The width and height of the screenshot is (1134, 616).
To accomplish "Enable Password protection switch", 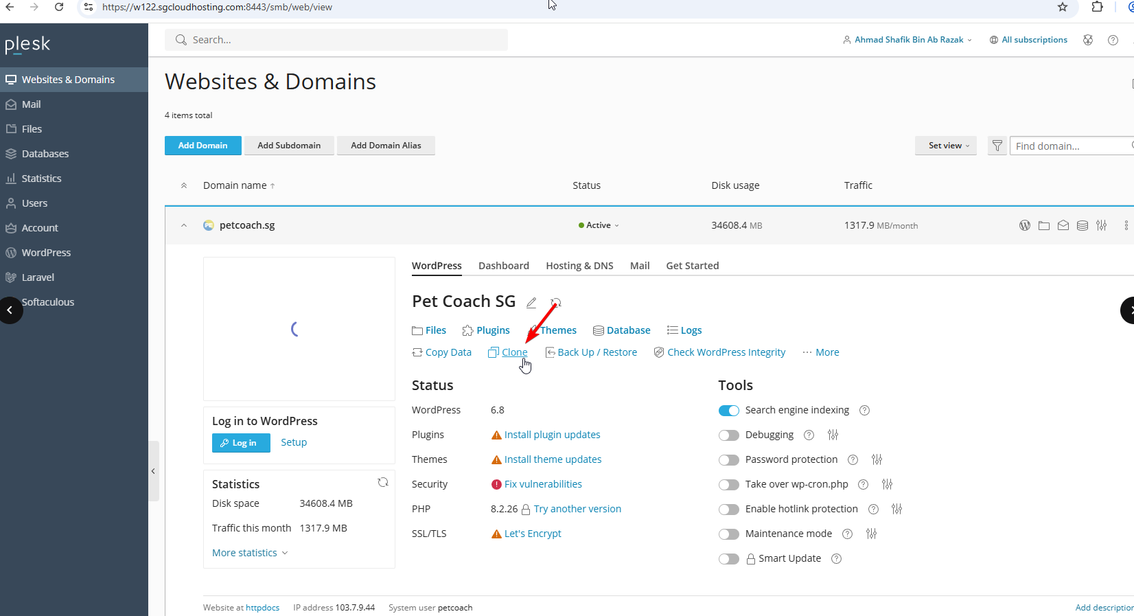I will 728,460.
